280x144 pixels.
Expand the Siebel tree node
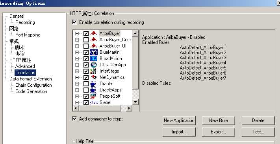tap(77, 102)
